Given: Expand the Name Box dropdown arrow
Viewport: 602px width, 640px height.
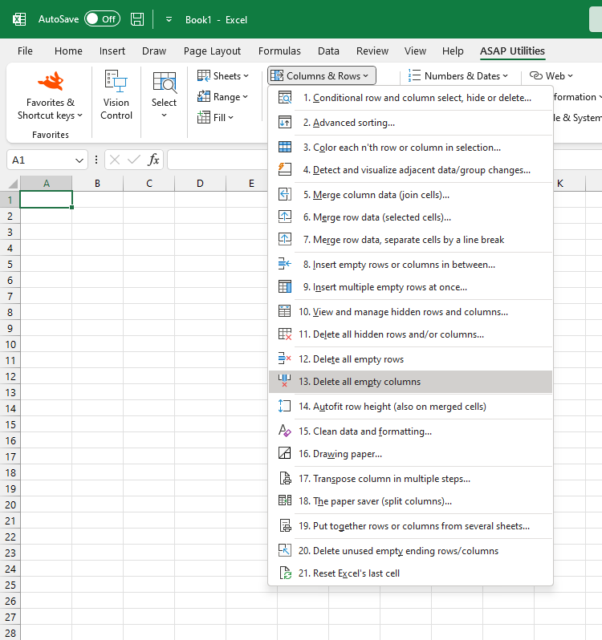Looking at the screenshot, I should [79, 160].
